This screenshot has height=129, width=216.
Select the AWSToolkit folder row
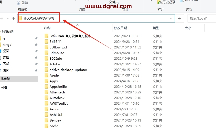[x=58, y=104]
